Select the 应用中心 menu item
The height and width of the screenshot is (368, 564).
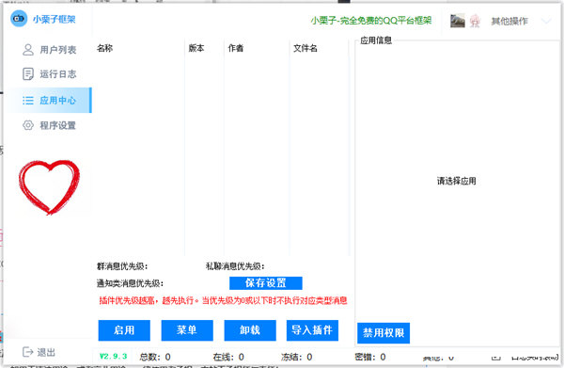[x=49, y=100]
